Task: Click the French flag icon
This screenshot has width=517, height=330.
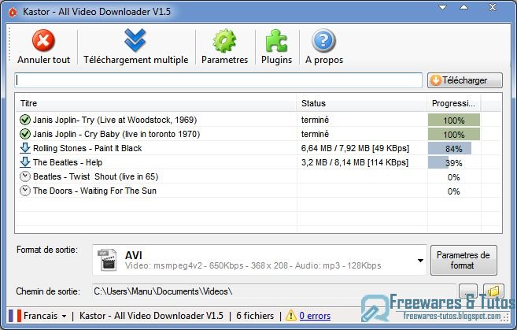Action: [15, 316]
